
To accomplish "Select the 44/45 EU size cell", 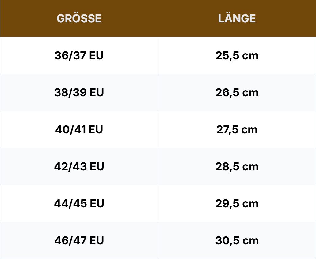I will click(x=79, y=204).
